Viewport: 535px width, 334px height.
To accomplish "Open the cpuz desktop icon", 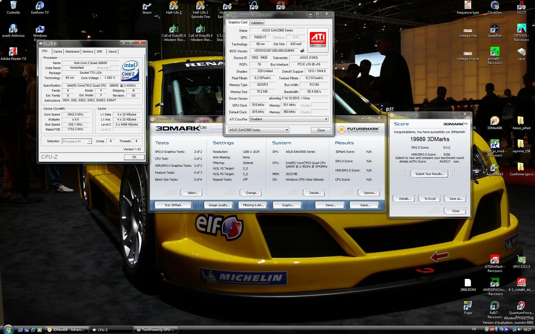I will (521, 52).
